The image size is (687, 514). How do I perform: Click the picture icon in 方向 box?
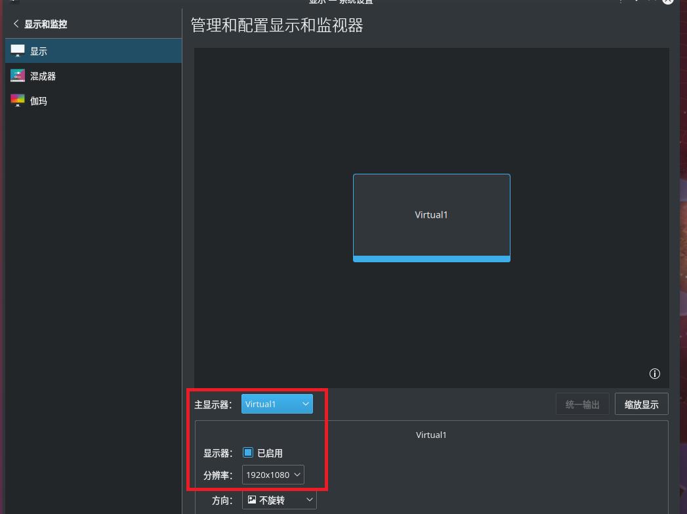pos(252,500)
